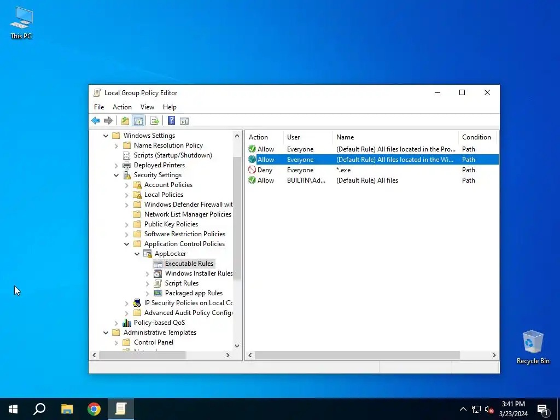560x420 pixels.
Task: Sort by the Condition column header
Action: [477, 137]
